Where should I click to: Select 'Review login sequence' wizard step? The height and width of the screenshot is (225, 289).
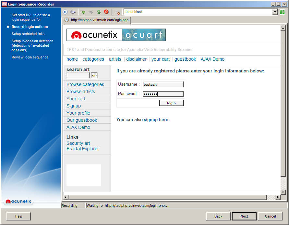pyautogui.click(x=30, y=57)
